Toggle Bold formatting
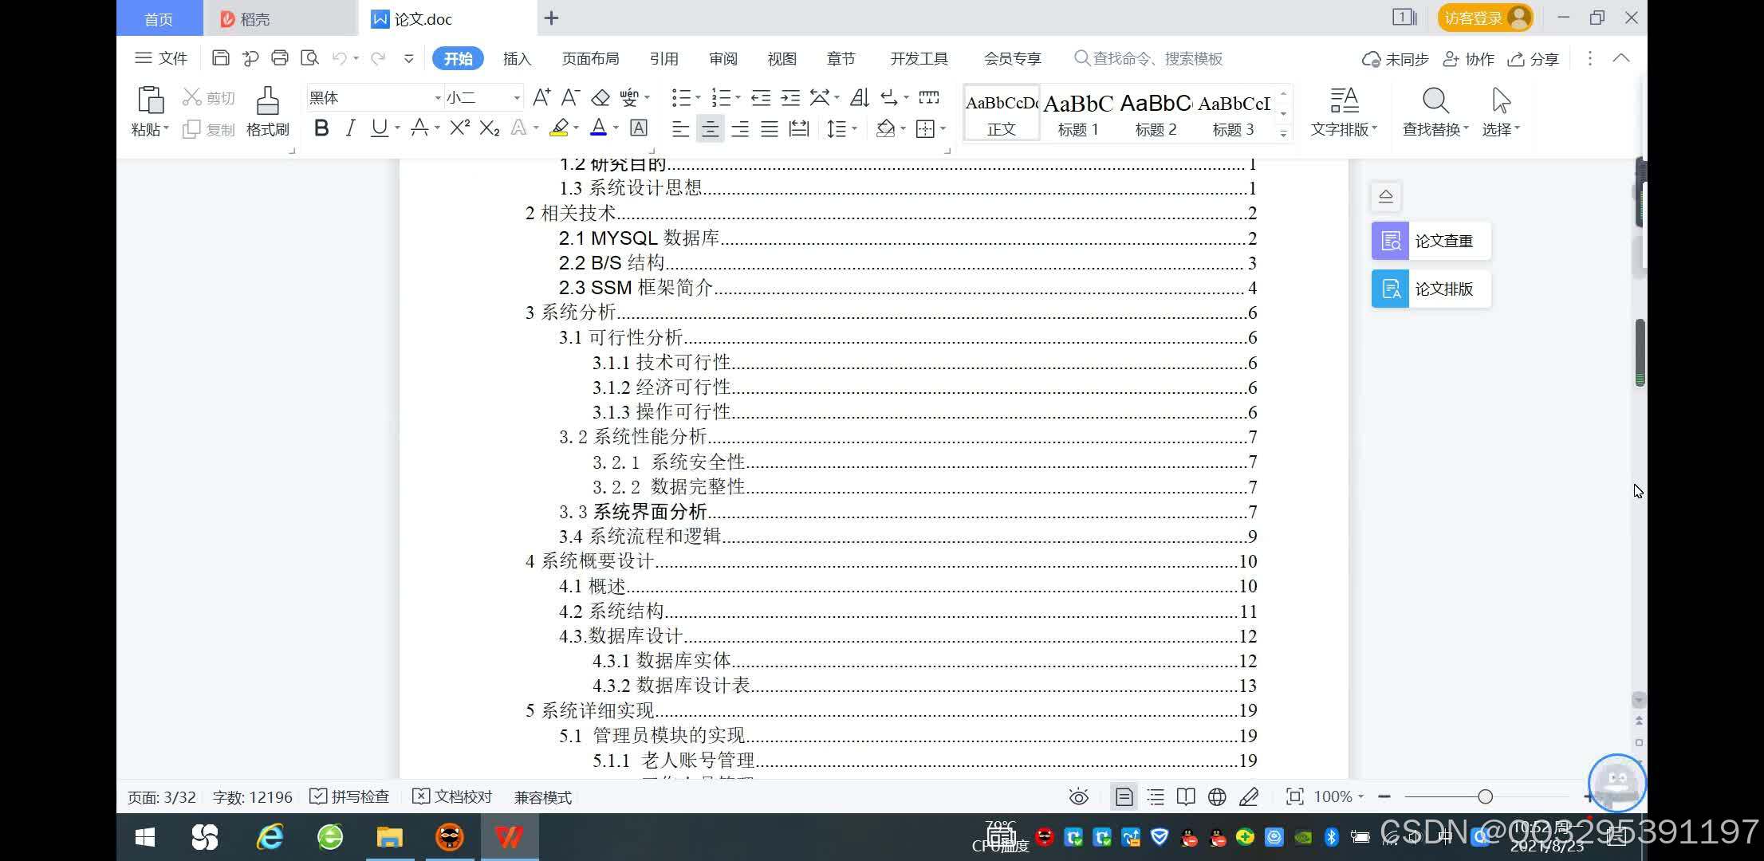Screen dimensions: 1764x861 tap(321, 128)
